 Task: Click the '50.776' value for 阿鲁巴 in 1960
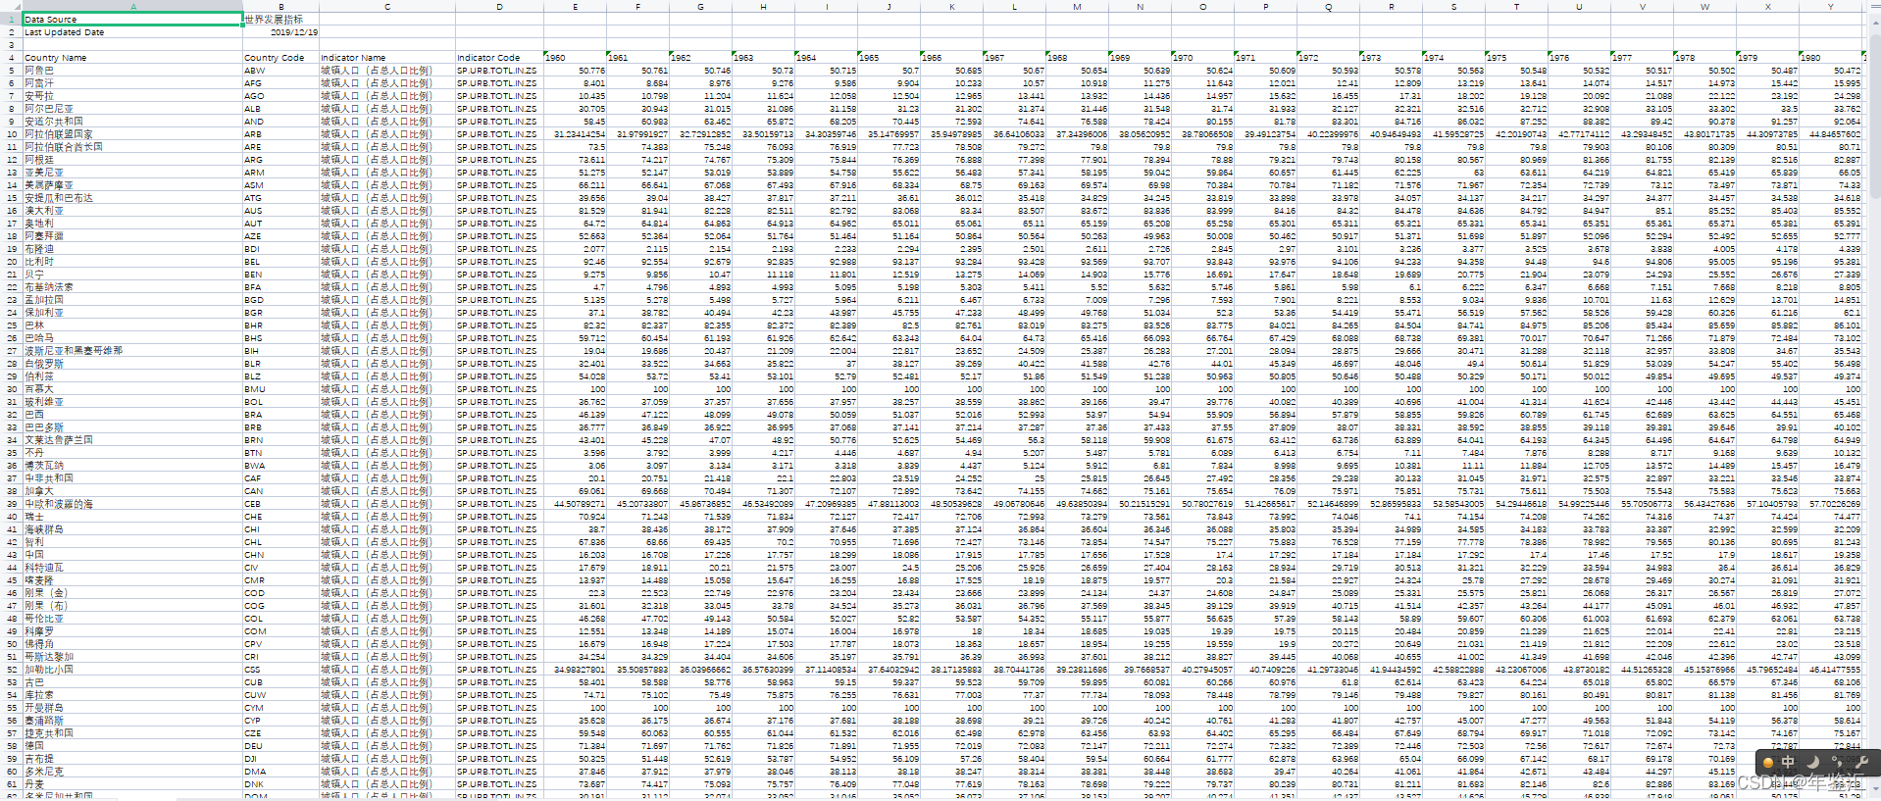pos(575,70)
